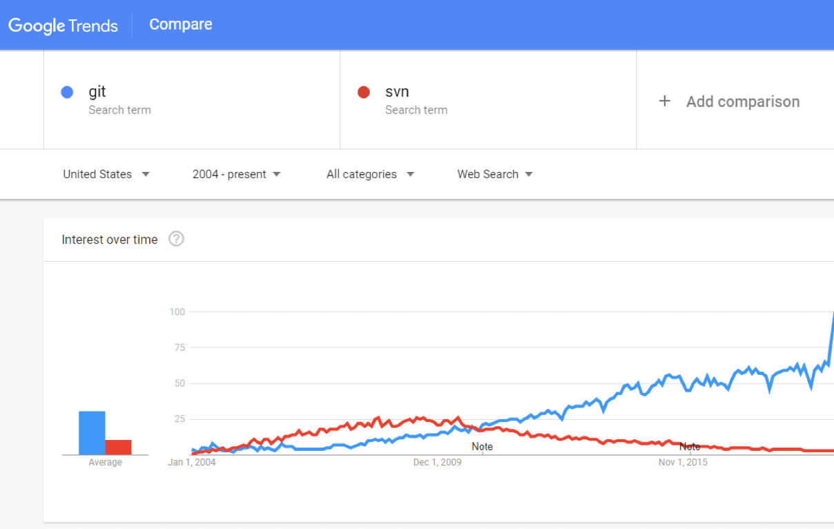Screen dimensions: 834x529
Task: Select the blue dot beside git
Action: 66,92
